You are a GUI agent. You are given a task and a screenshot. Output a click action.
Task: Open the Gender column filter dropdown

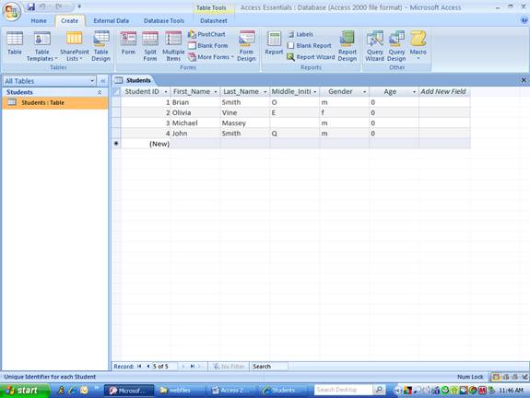click(364, 92)
